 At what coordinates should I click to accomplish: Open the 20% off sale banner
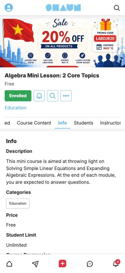[62, 43]
